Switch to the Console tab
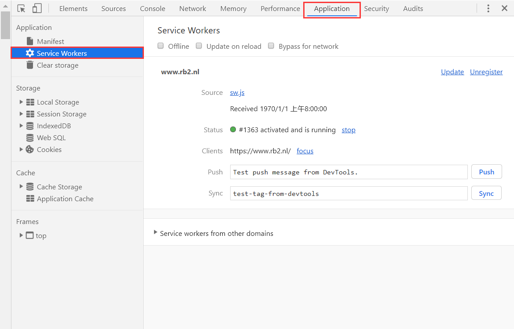The width and height of the screenshot is (514, 329). tap(152, 8)
